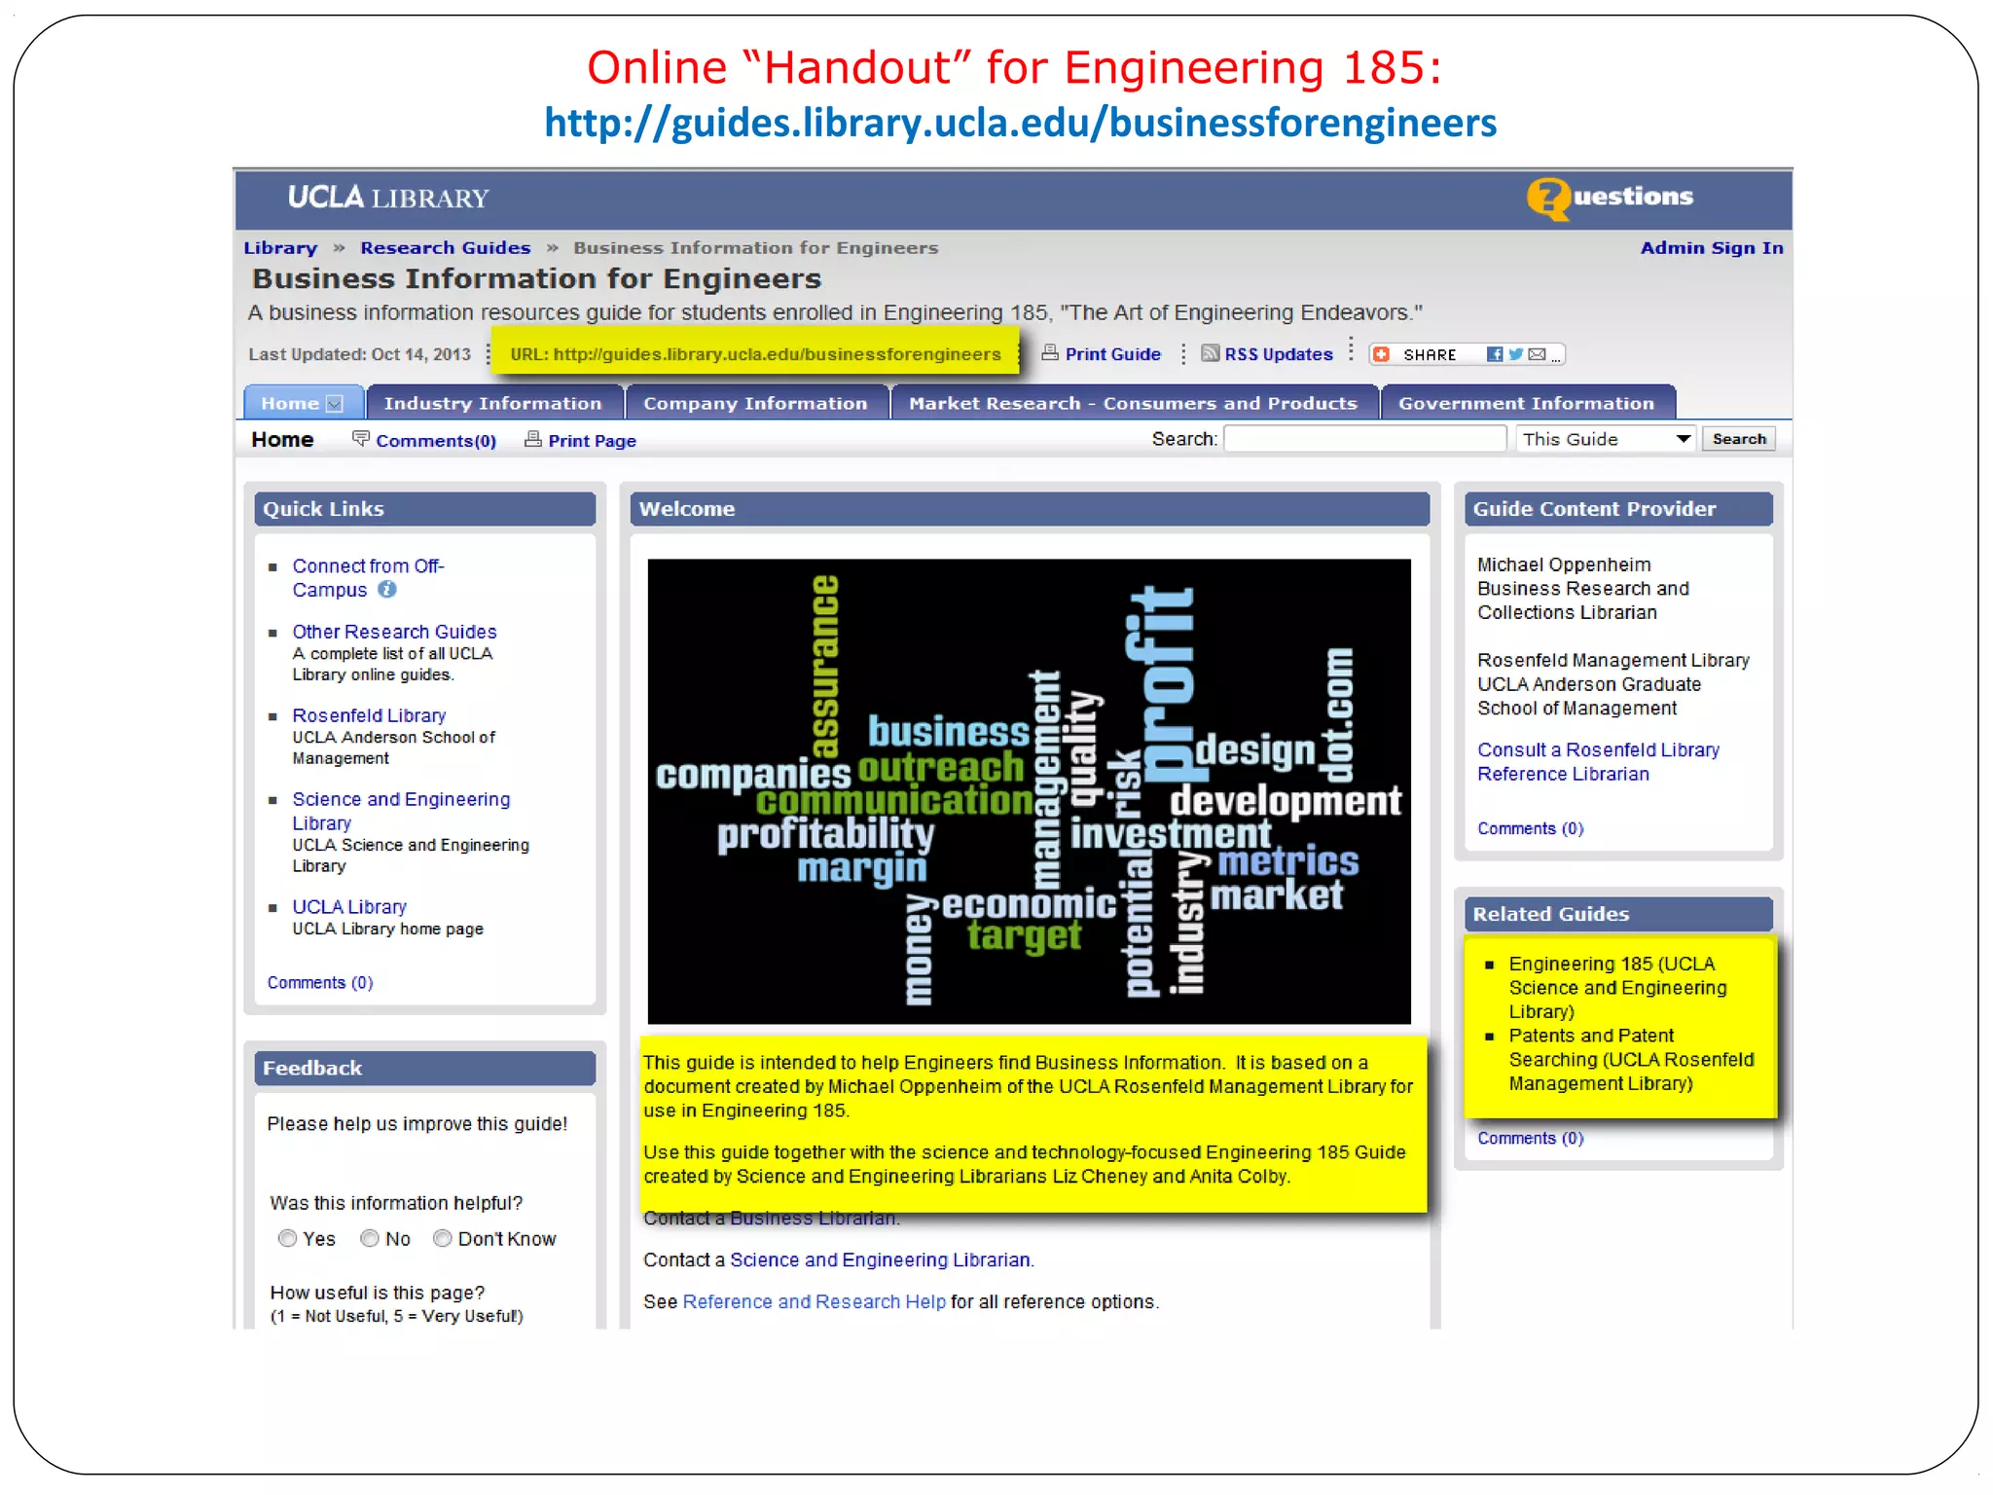Click the printer icon beside Print Page
The image size is (1993, 1495).
coord(533,439)
